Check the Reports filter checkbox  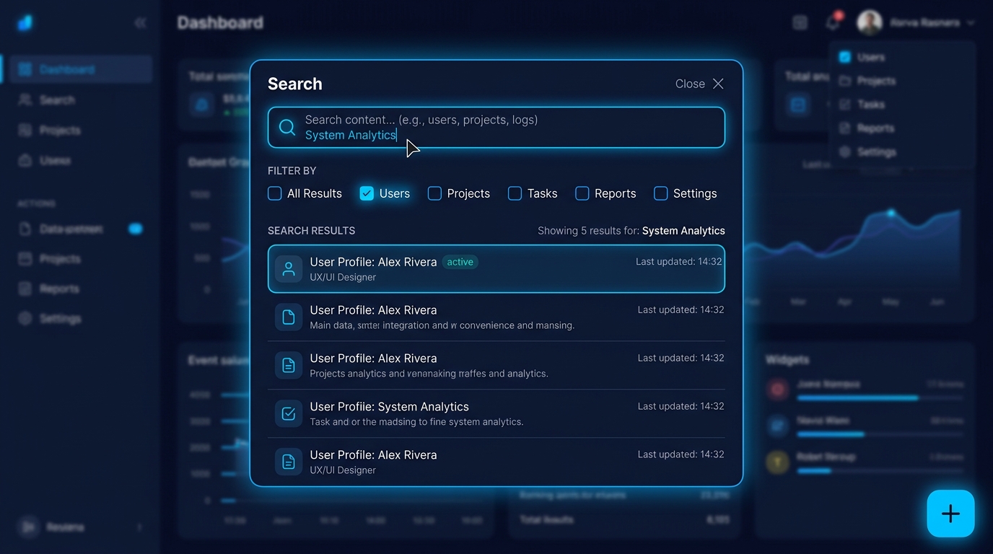[x=582, y=193]
